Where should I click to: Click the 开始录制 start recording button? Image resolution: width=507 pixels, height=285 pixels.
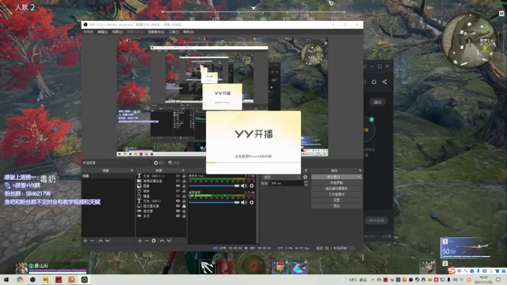coord(337,183)
